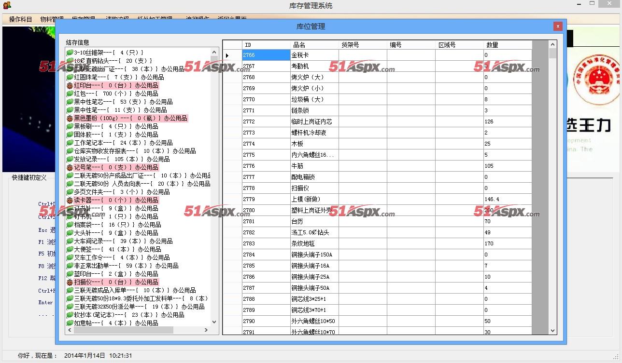
Task: Click right arrow of list horizontal scrollbar
Action: click(x=206, y=330)
